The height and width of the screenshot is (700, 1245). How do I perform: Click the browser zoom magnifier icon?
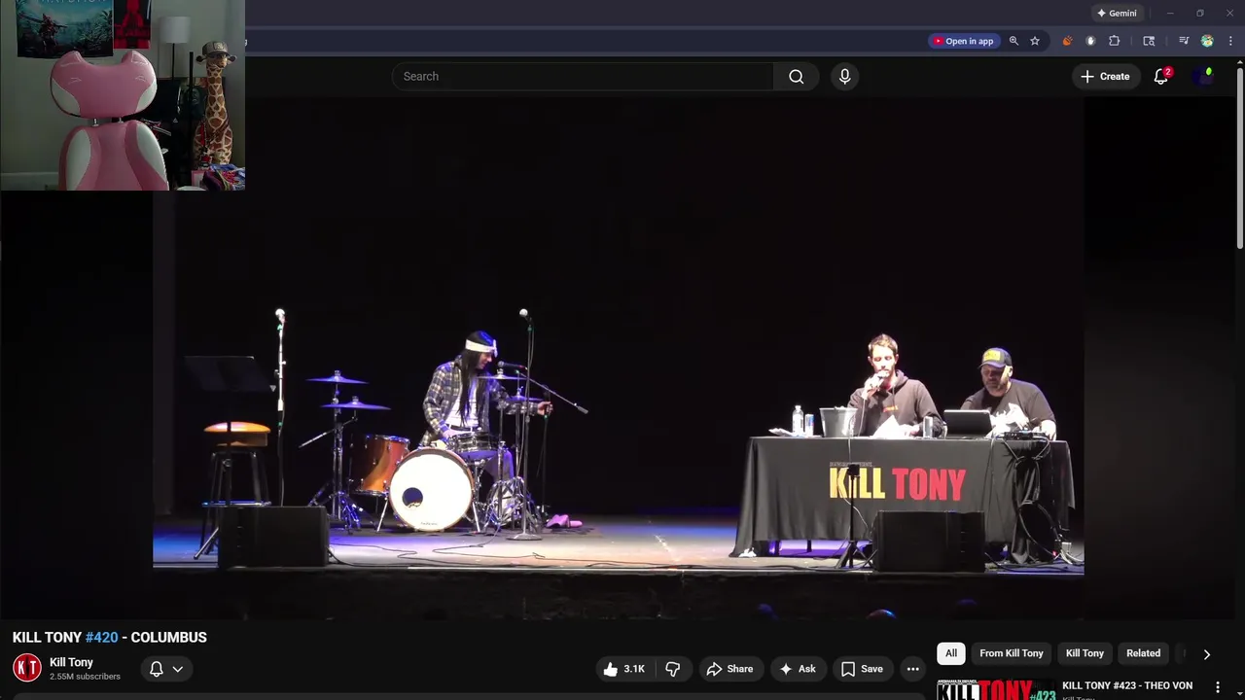(x=1014, y=41)
